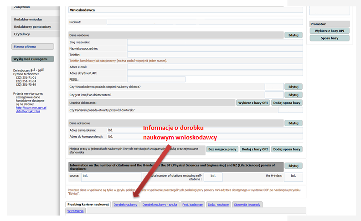Click Promotor Spoza bazy button
Viewport: 361px width, 221px height.
(x=330, y=38)
